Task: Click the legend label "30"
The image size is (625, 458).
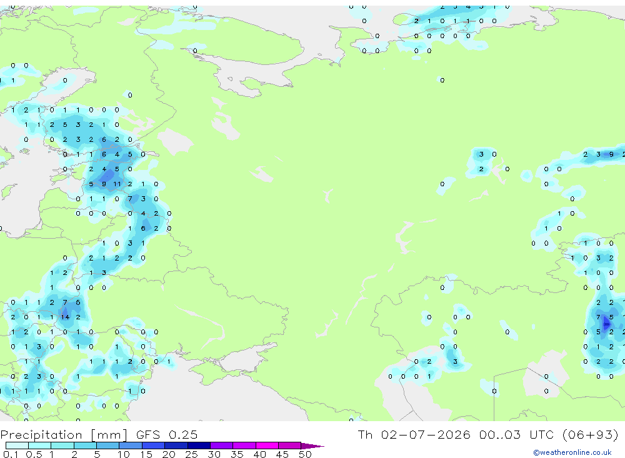Action: (x=214, y=454)
